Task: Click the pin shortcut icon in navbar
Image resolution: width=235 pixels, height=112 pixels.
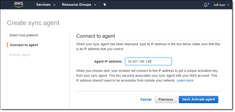Action: [105, 5]
